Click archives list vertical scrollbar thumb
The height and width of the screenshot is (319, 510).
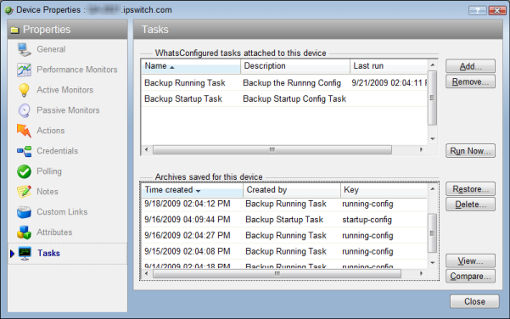pyautogui.click(x=432, y=232)
